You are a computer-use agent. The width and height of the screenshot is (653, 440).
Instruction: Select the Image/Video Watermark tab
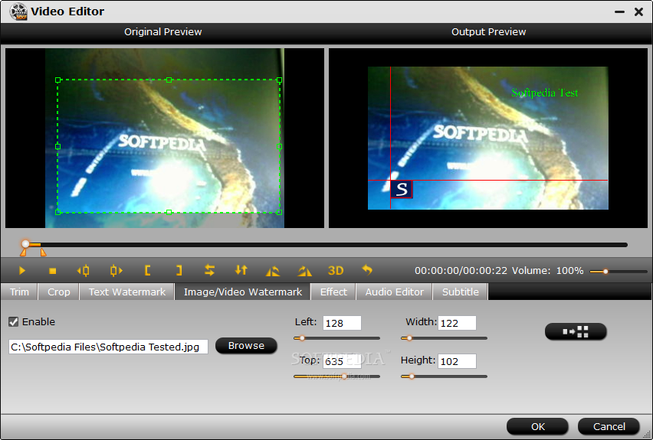point(243,292)
